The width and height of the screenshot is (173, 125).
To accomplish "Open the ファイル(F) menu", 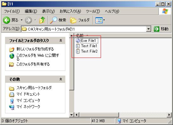I will (x=12, y=11).
